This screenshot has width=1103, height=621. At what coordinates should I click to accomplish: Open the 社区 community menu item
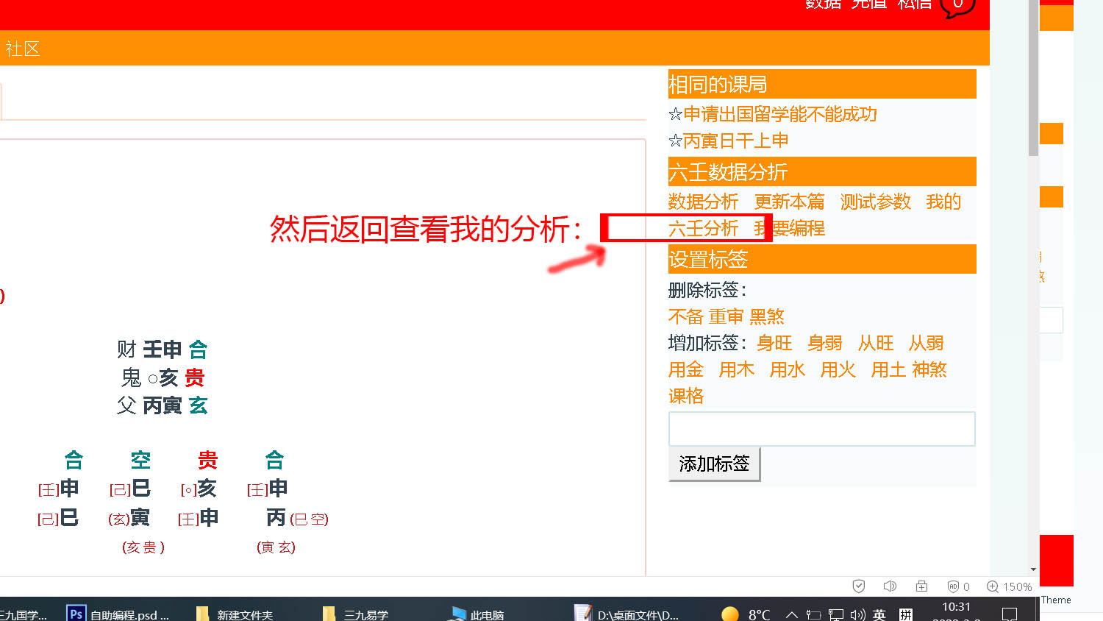(22, 49)
